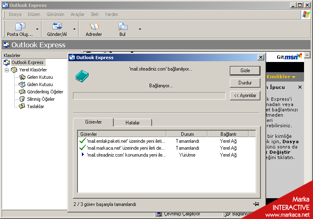Open the Gönderilmiş Öğeler folder
The height and width of the screenshot is (219, 313).
click(x=45, y=92)
